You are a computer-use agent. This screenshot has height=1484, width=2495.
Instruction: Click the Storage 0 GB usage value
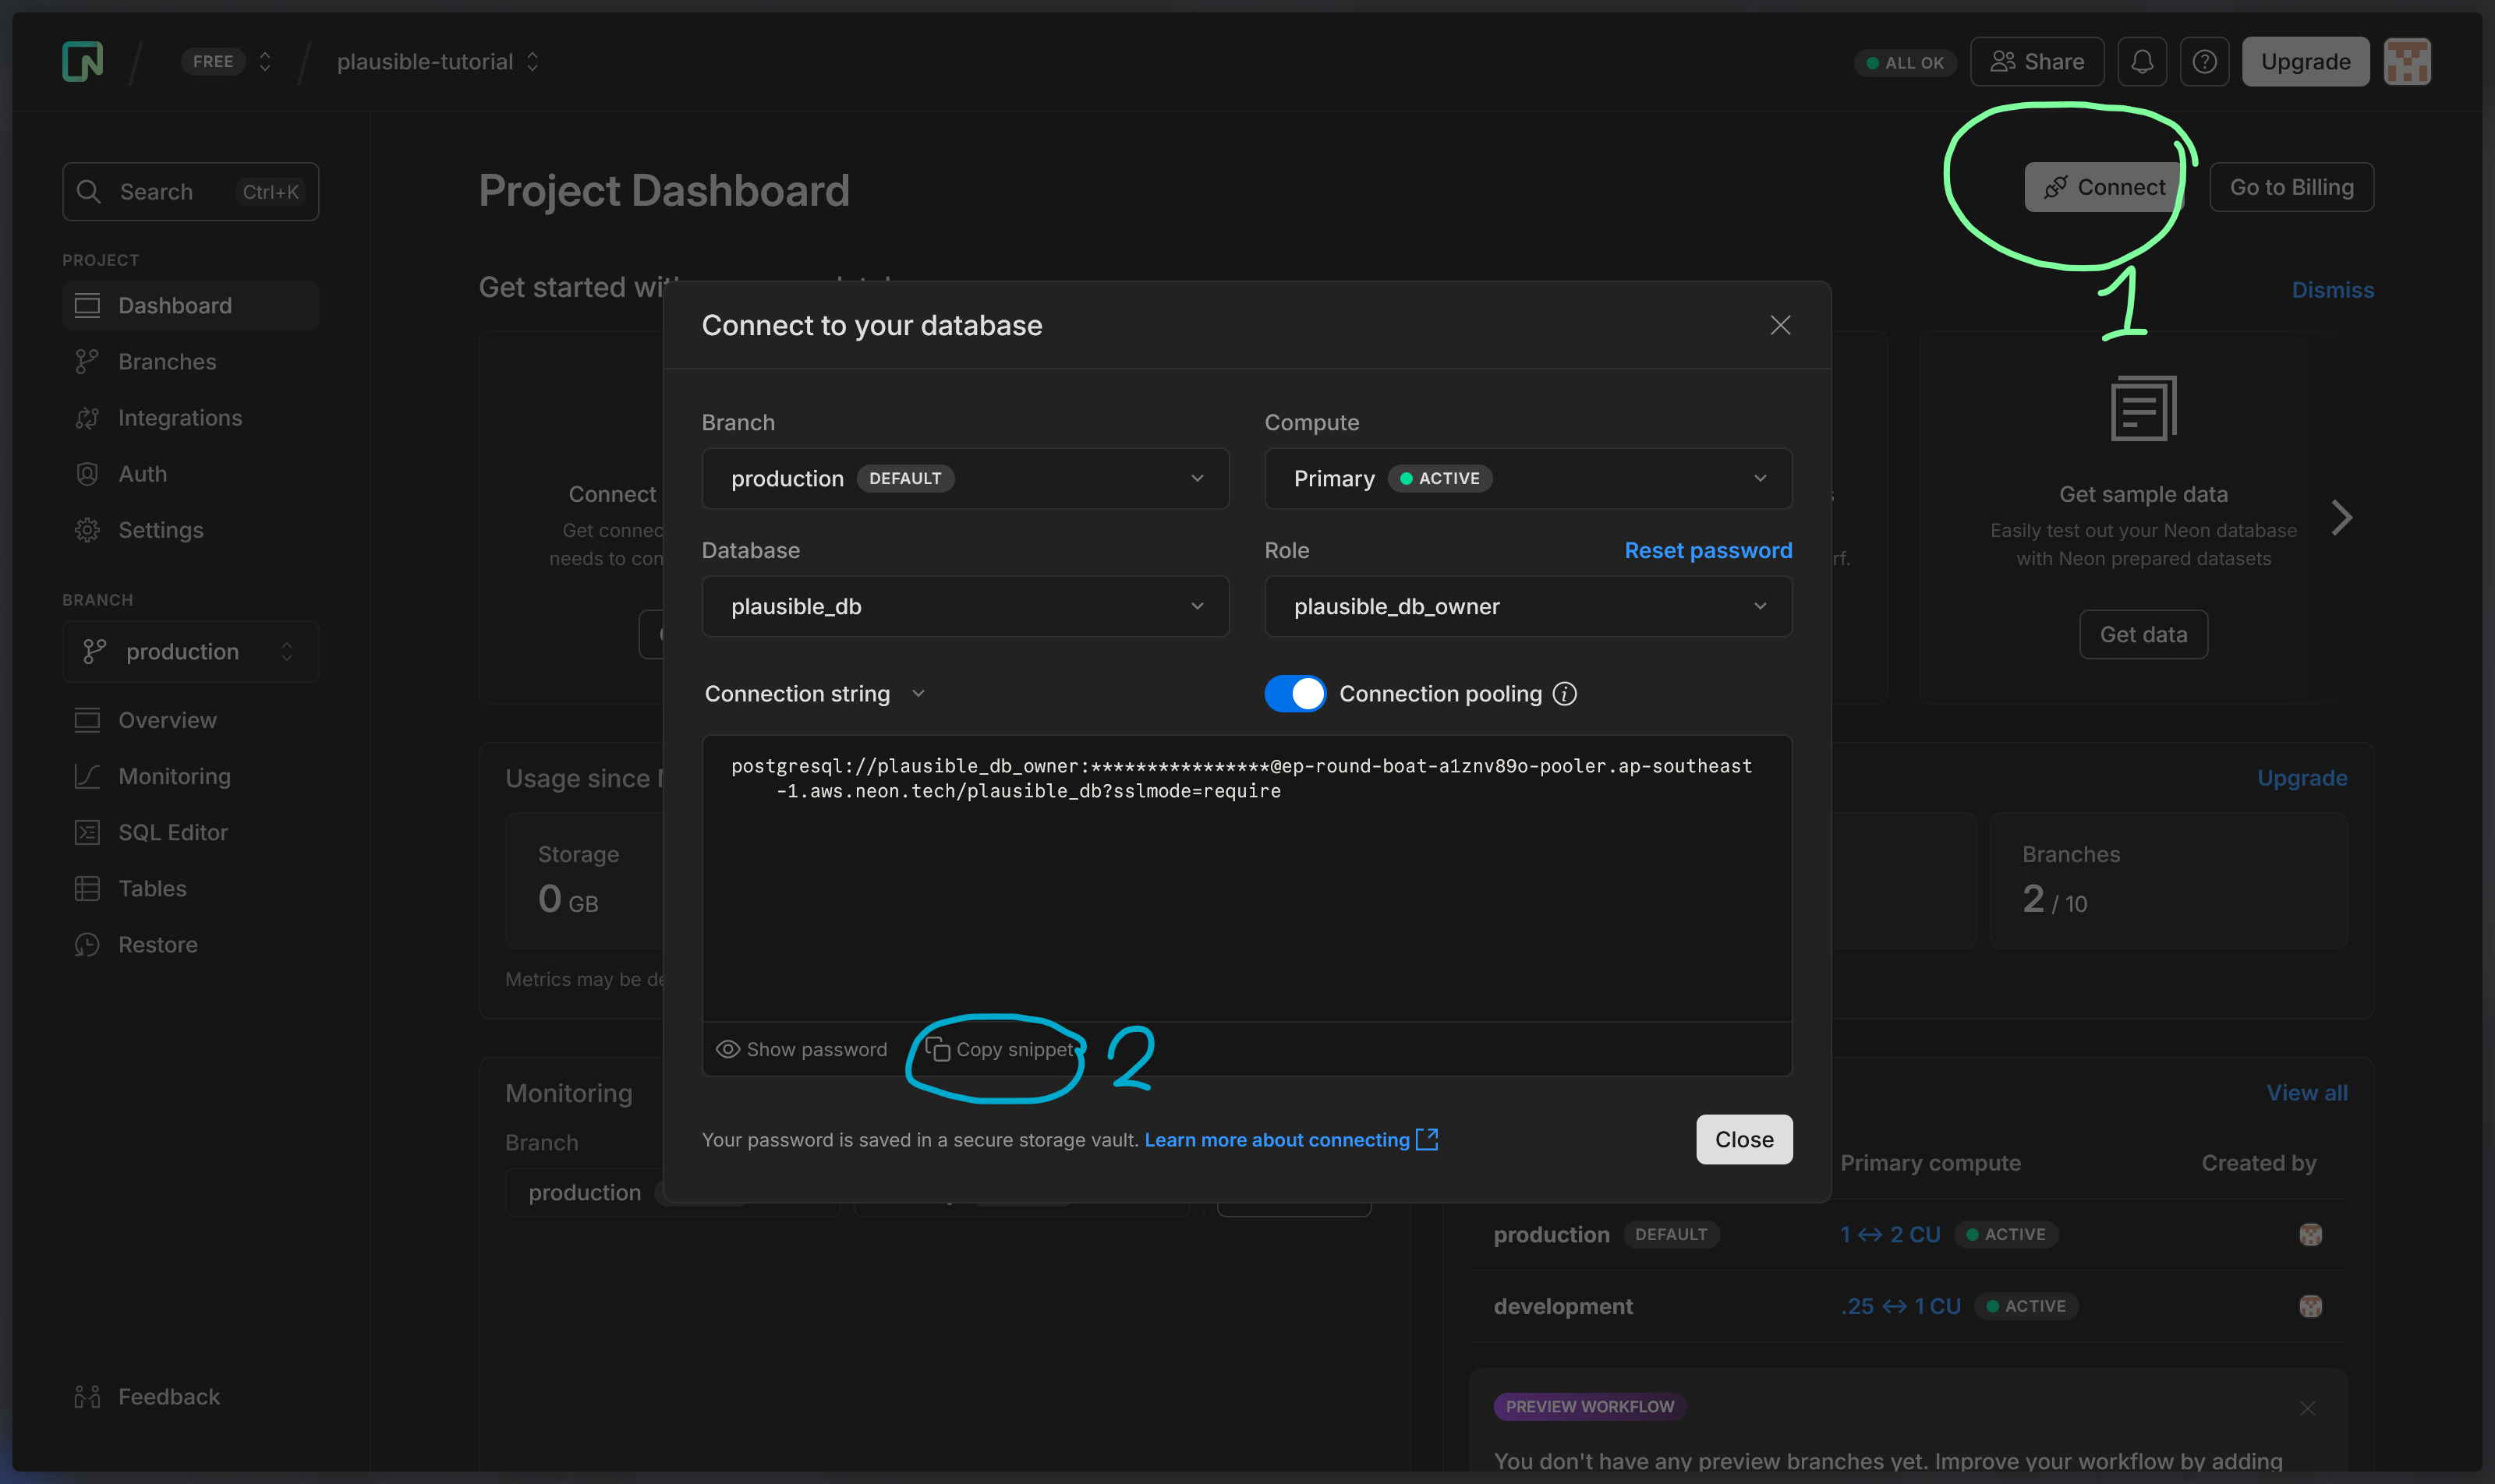coord(568,900)
